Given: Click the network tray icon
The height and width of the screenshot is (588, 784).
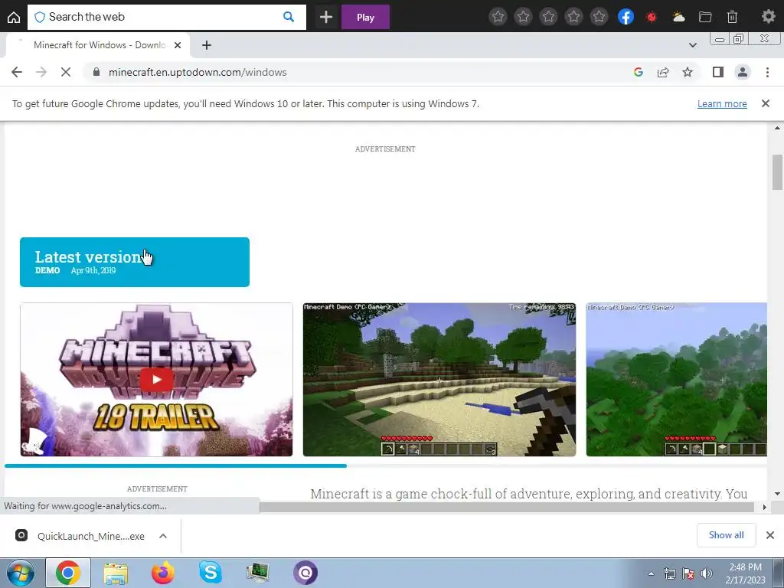Looking at the screenshot, I should [x=669, y=574].
